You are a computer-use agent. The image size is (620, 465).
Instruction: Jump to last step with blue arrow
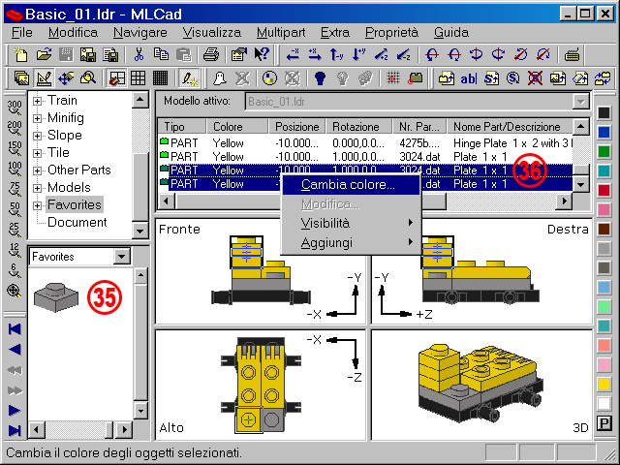[15, 430]
